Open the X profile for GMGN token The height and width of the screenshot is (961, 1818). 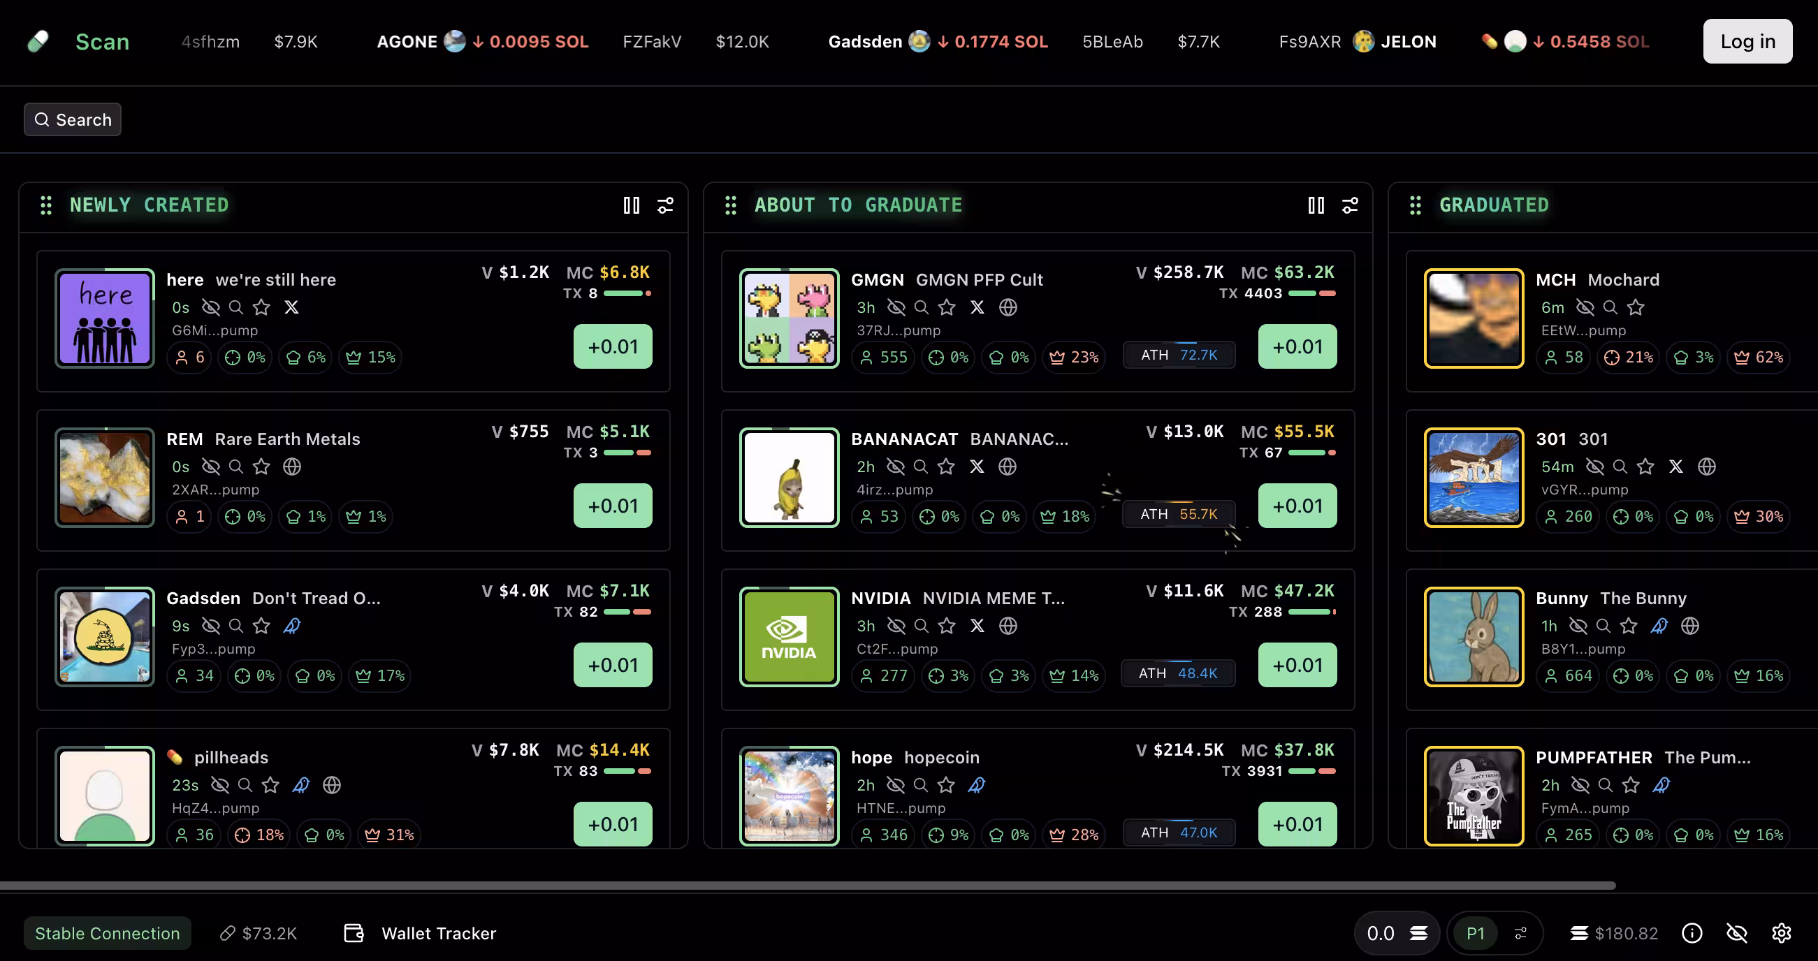(977, 307)
